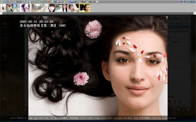Expand arrow beside the red X icon
The width and height of the screenshot is (196, 122).
tap(85, 2)
